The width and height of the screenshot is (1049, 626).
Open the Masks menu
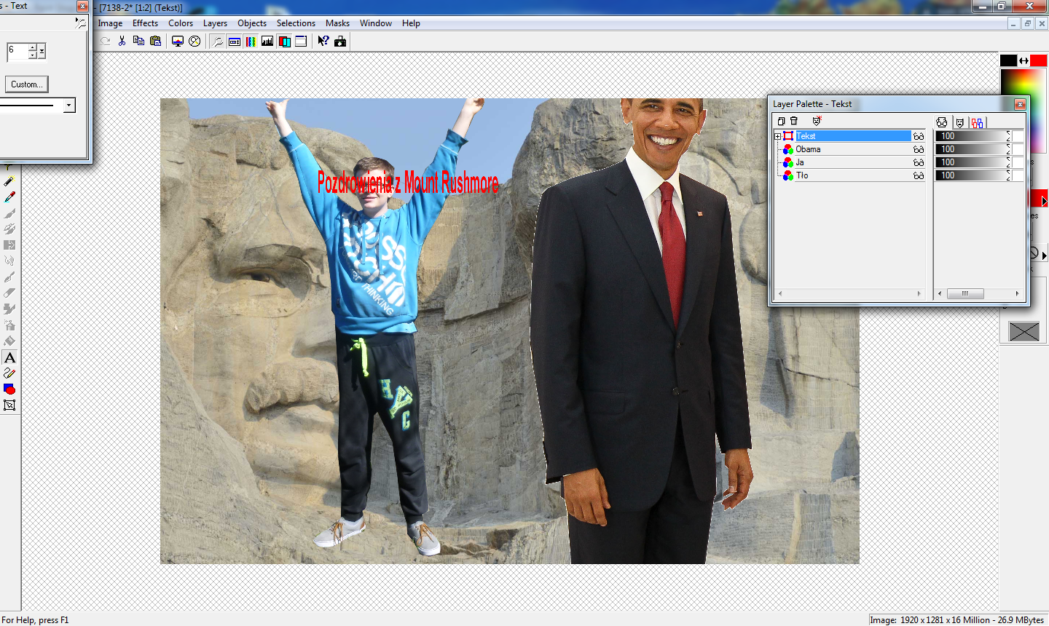click(337, 23)
